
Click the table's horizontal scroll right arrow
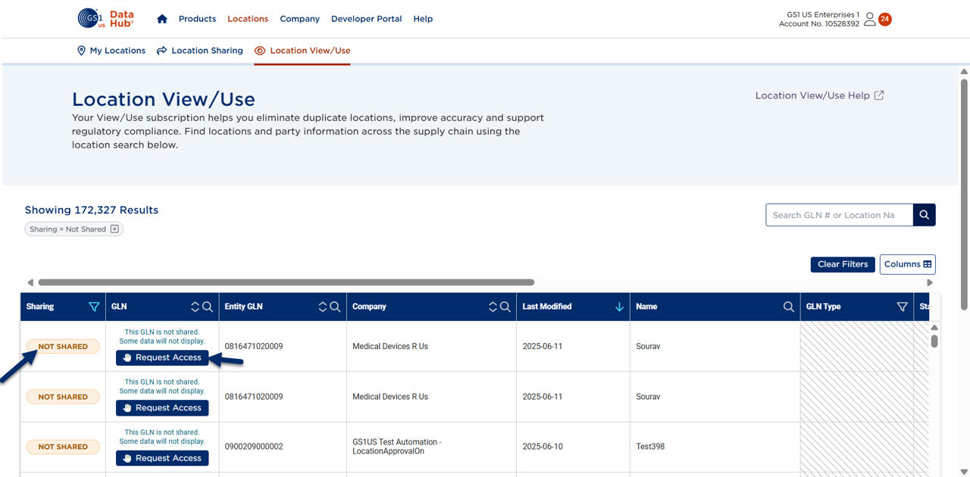[930, 282]
